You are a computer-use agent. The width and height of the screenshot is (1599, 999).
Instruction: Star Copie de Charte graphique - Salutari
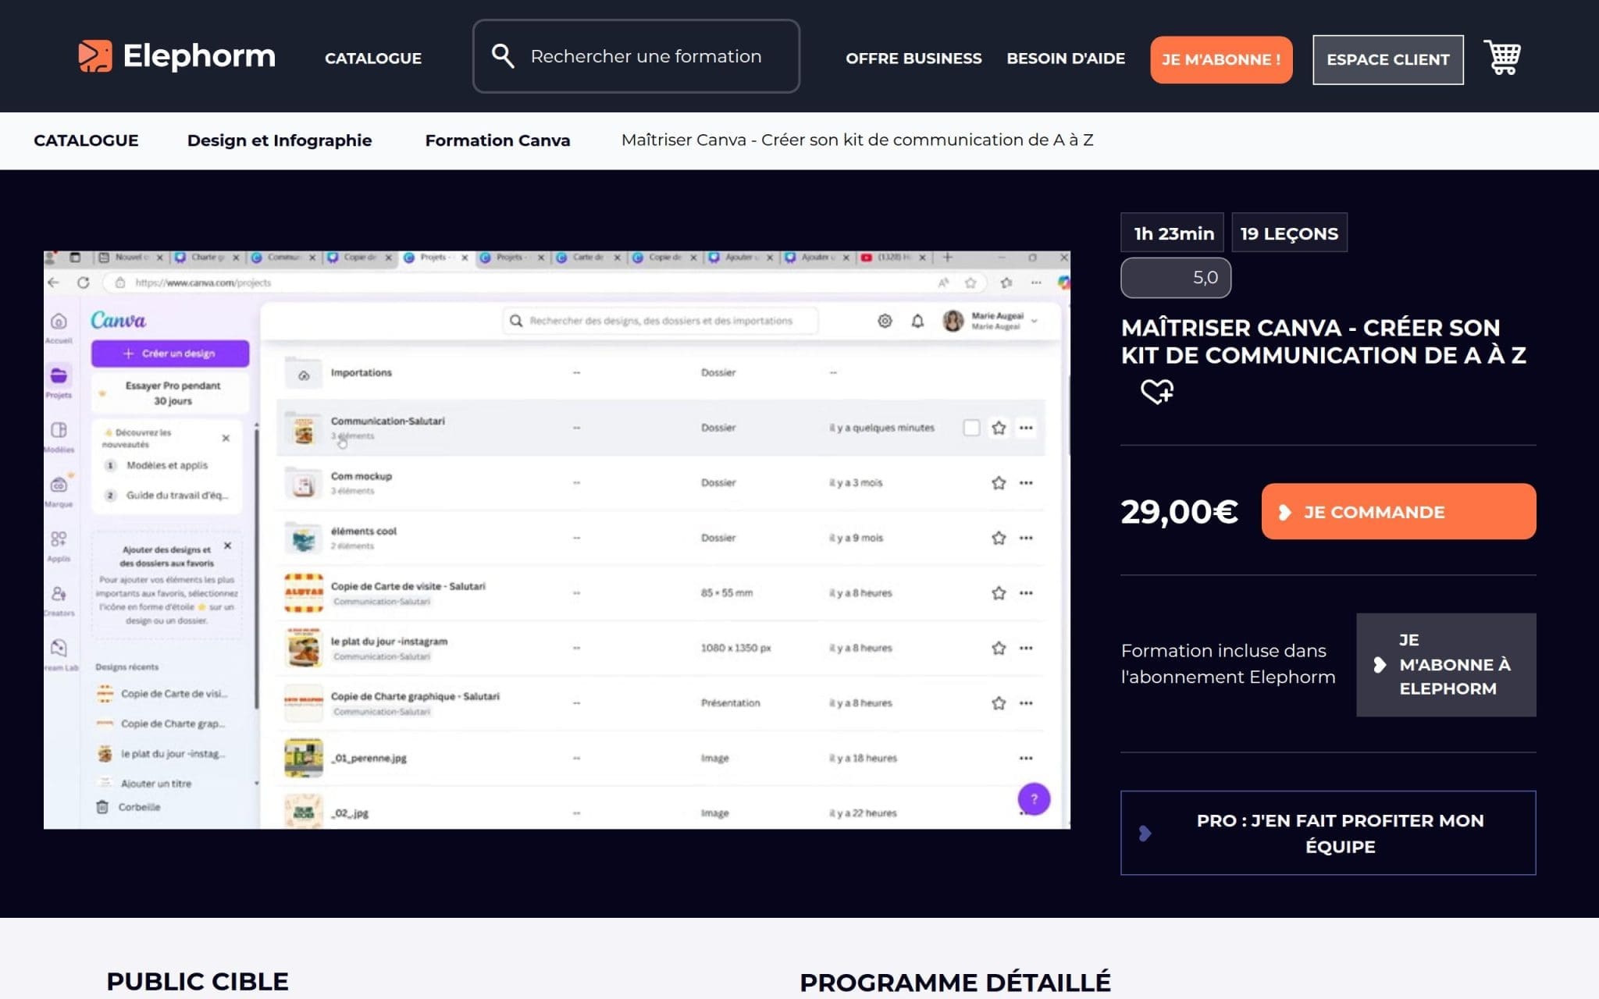999,702
